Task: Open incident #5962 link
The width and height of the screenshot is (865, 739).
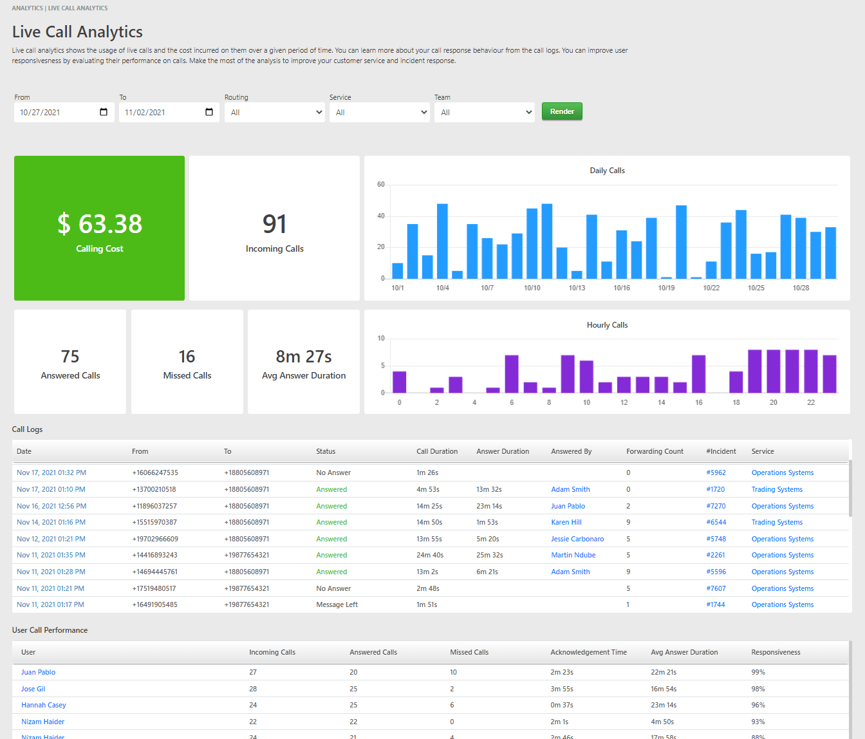Action: click(x=716, y=472)
